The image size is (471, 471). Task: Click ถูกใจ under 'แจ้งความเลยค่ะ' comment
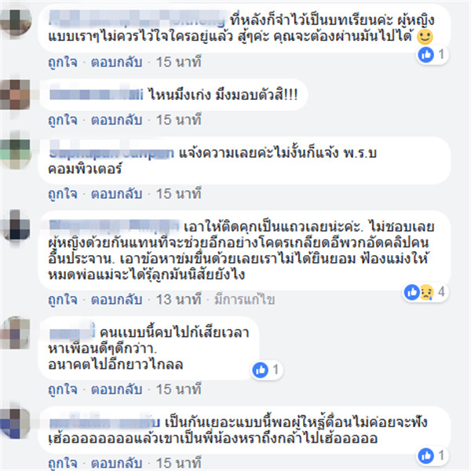click(x=63, y=193)
